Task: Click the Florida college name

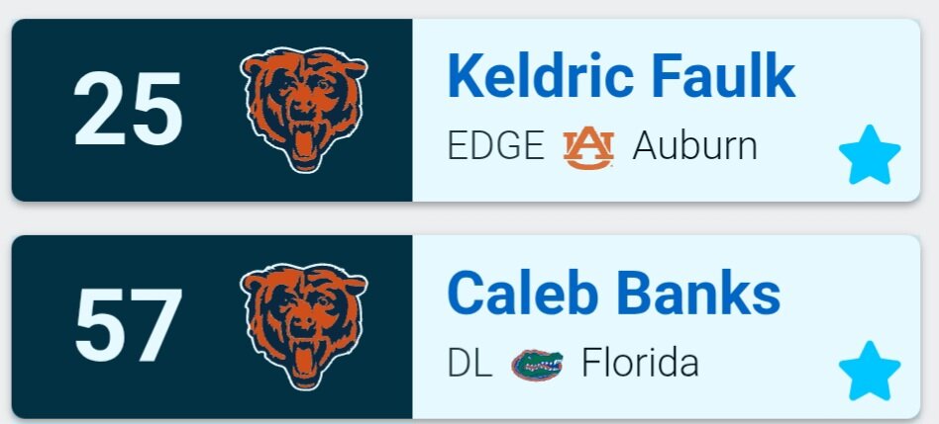Action: 639,364
